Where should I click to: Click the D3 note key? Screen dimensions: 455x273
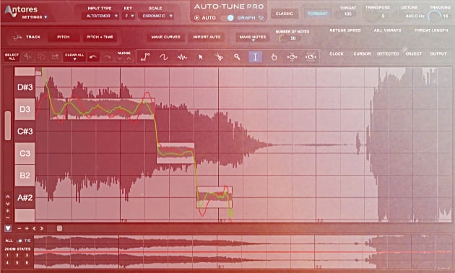tap(25, 109)
